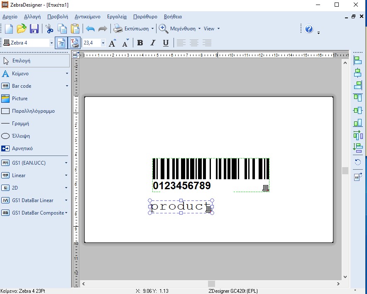
Task: Center align the text
Action: pyautogui.click(x=194, y=43)
